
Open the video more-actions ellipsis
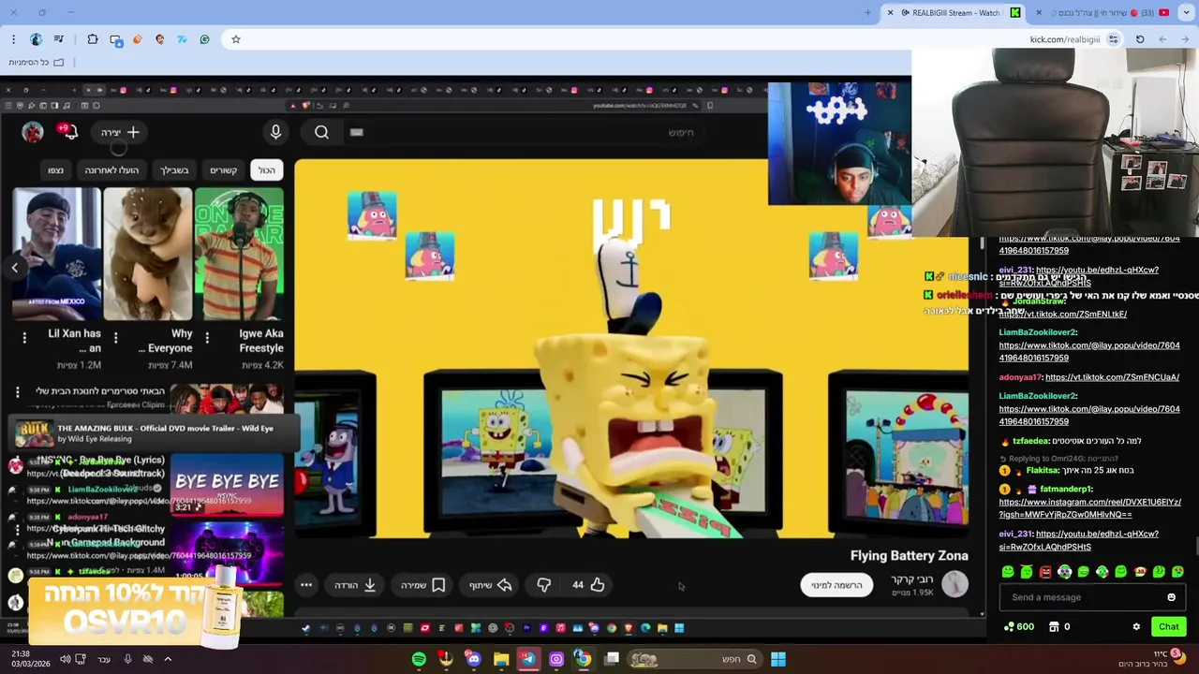point(306,585)
